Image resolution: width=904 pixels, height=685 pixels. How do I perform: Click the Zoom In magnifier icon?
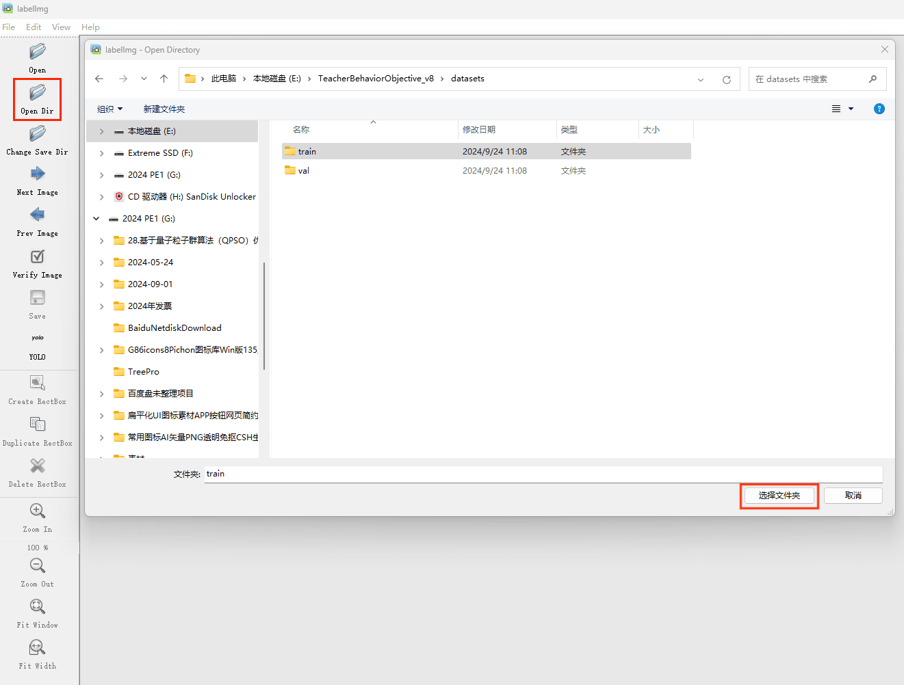coord(38,511)
